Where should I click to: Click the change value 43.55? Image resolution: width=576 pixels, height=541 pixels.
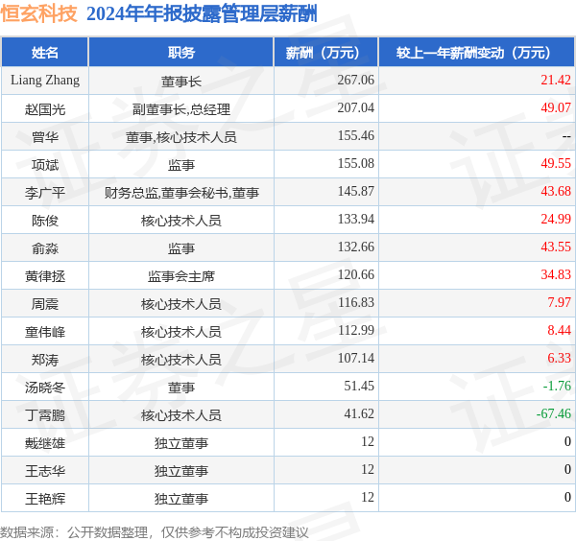tap(556, 247)
